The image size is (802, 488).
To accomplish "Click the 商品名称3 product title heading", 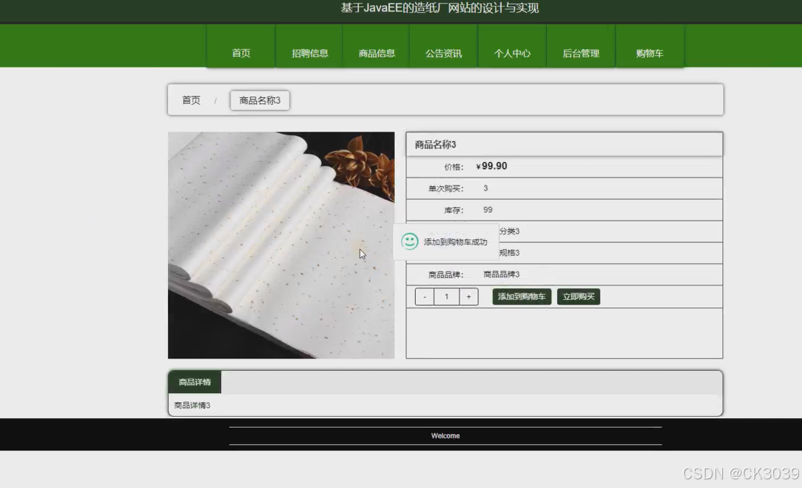I will [435, 145].
